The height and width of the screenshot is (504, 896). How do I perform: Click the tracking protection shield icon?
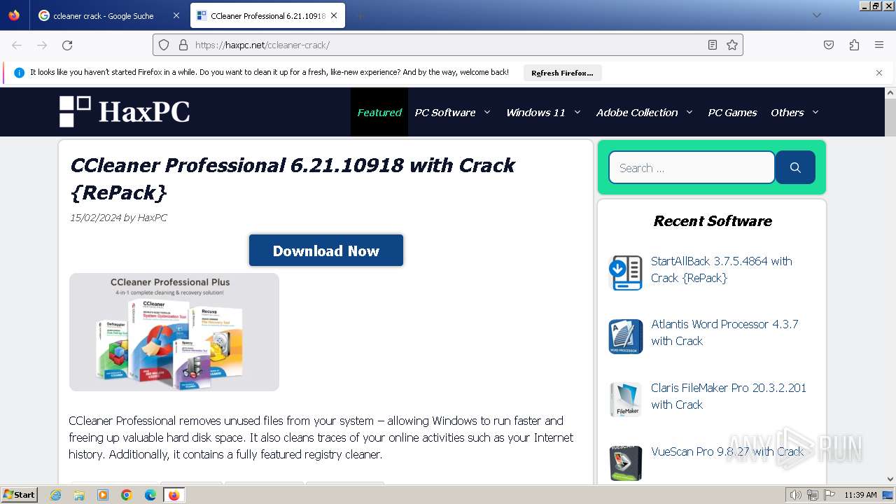click(164, 45)
